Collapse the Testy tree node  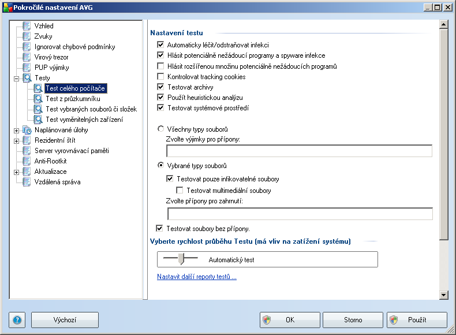coord(17,79)
